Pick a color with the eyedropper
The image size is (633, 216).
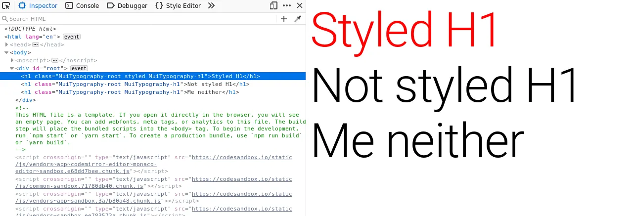tap(298, 19)
